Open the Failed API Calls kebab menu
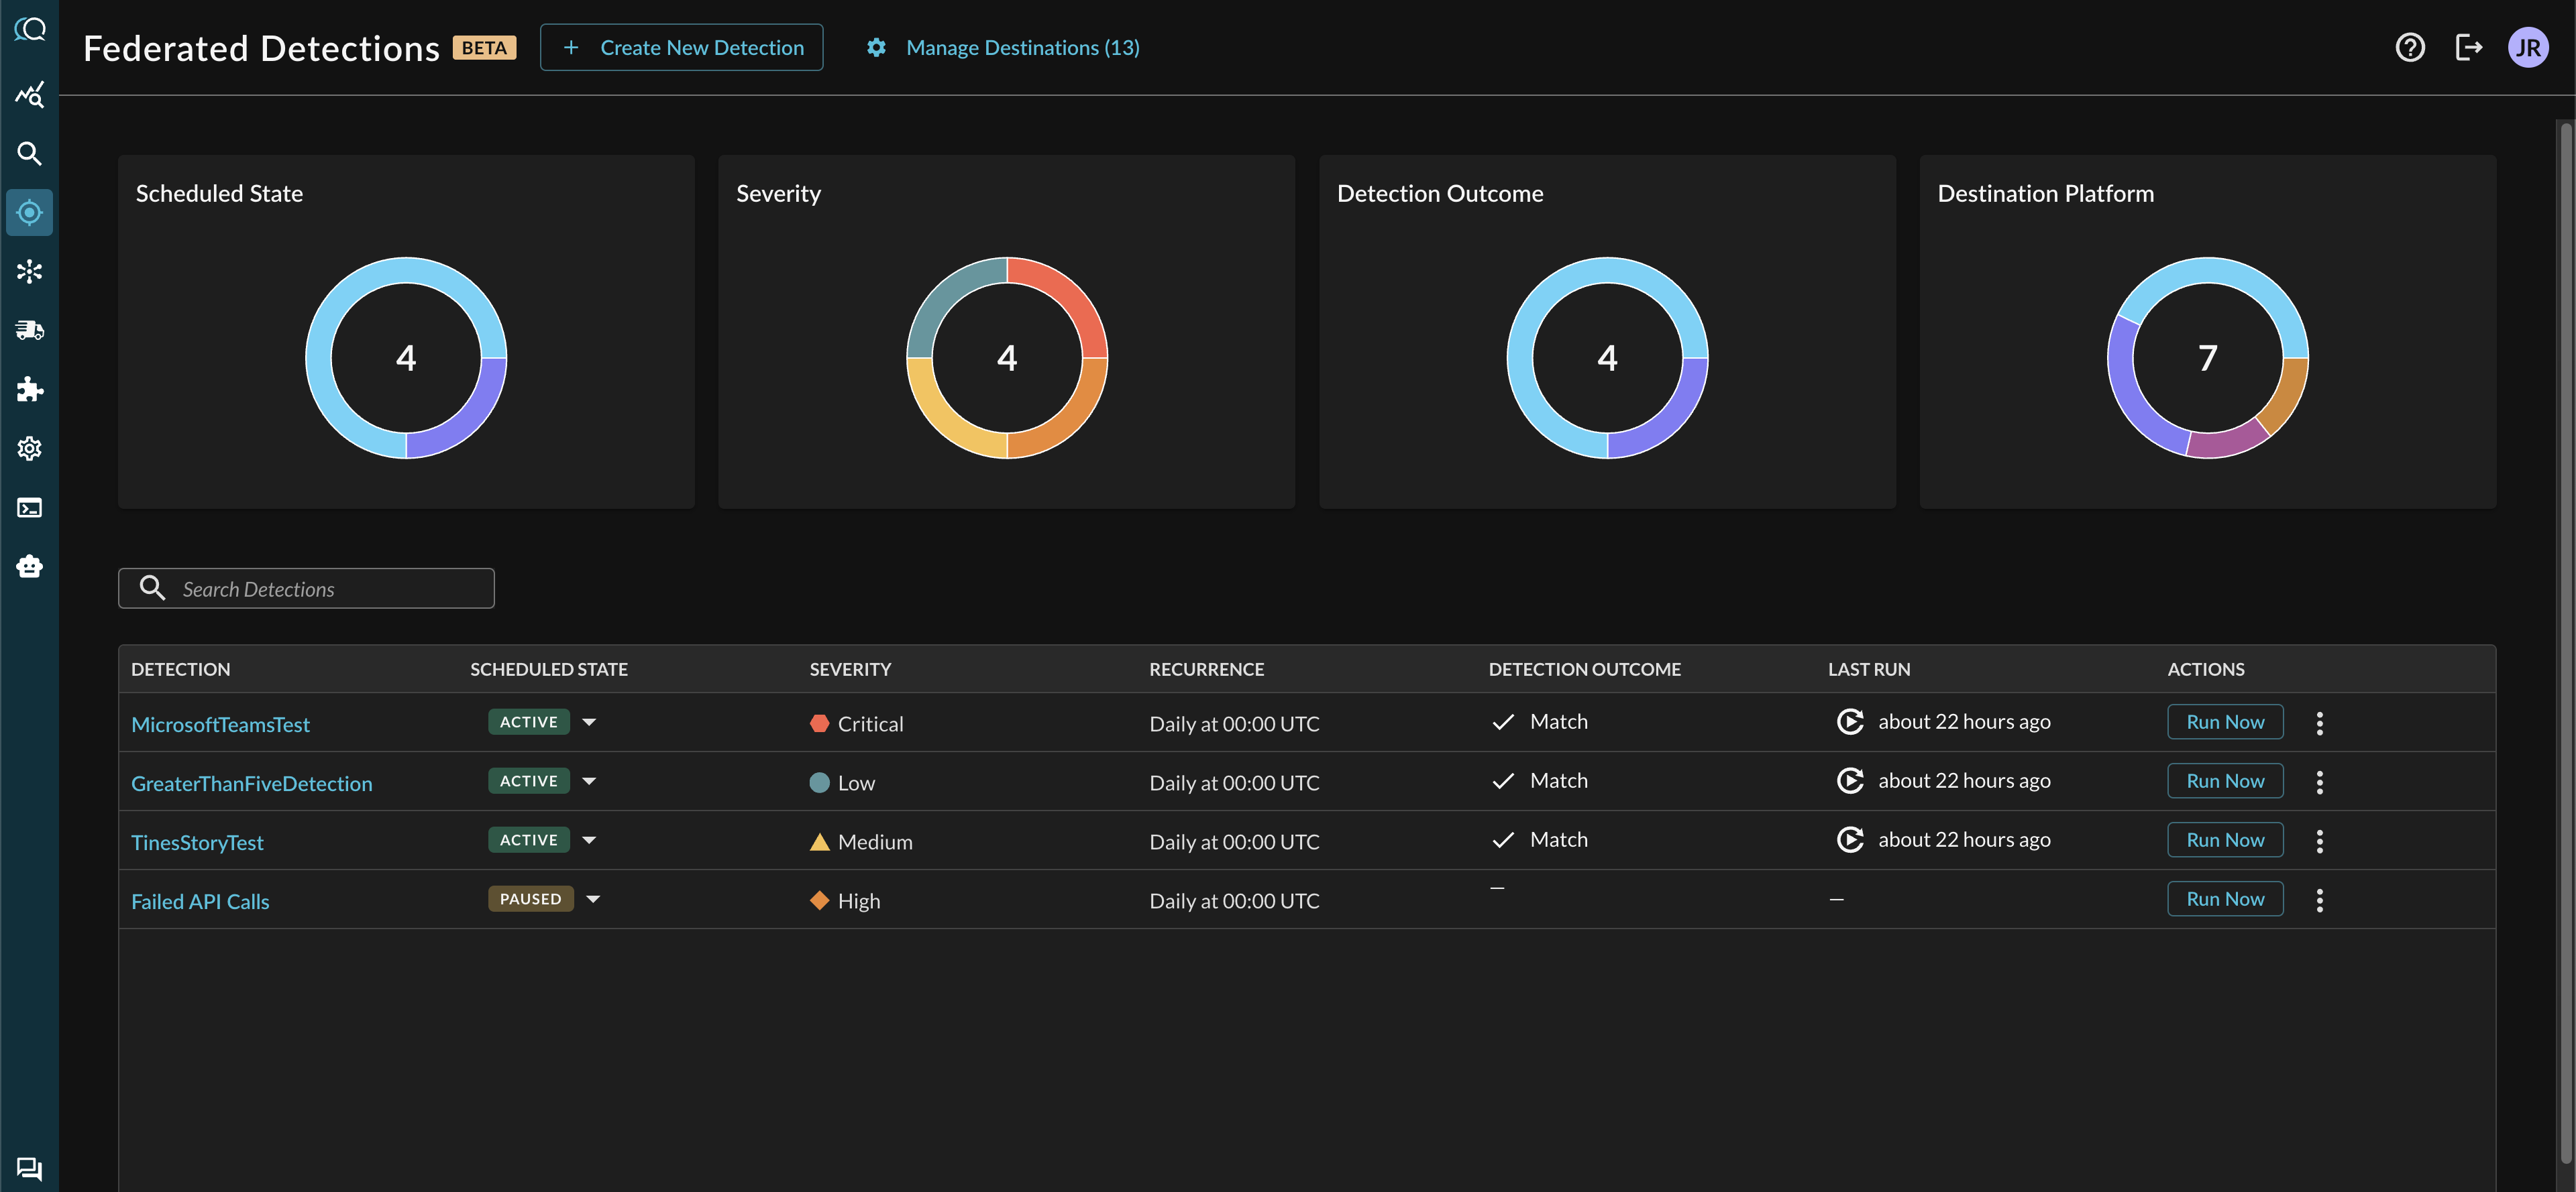Viewport: 2576px width, 1192px height. [2319, 900]
